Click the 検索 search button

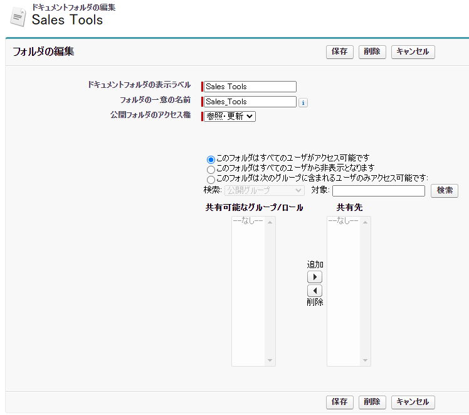click(444, 190)
